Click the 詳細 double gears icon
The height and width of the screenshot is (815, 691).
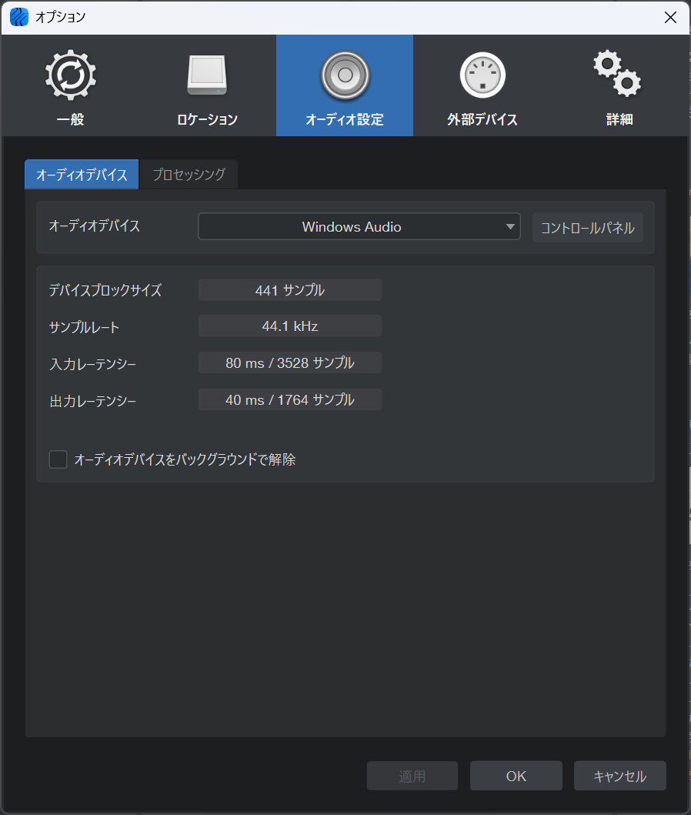618,74
